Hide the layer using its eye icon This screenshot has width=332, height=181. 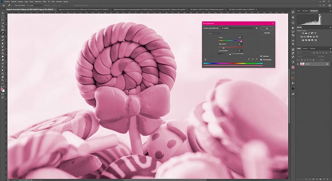[x=298, y=64]
